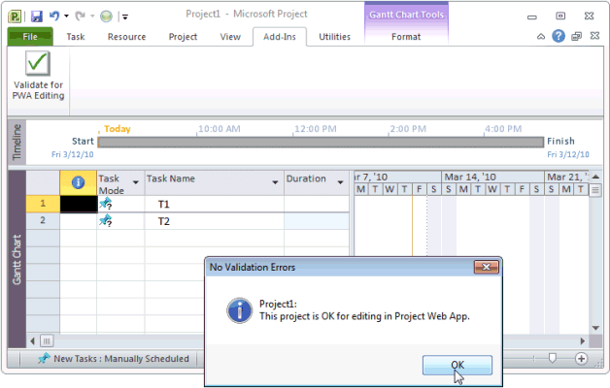Select the T2 task name cell
610x388 pixels.
click(215, 221)
